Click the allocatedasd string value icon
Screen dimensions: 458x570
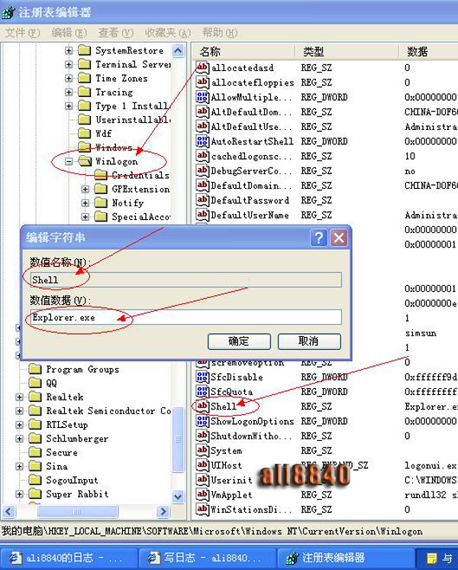click(x=202, y=68)
